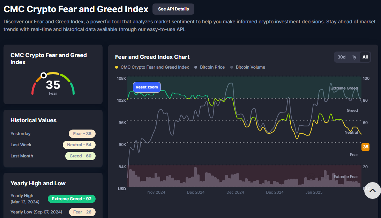Click the Fear - 26 yearly low badge
Viewport: 381px width, 218px height.
82,212
